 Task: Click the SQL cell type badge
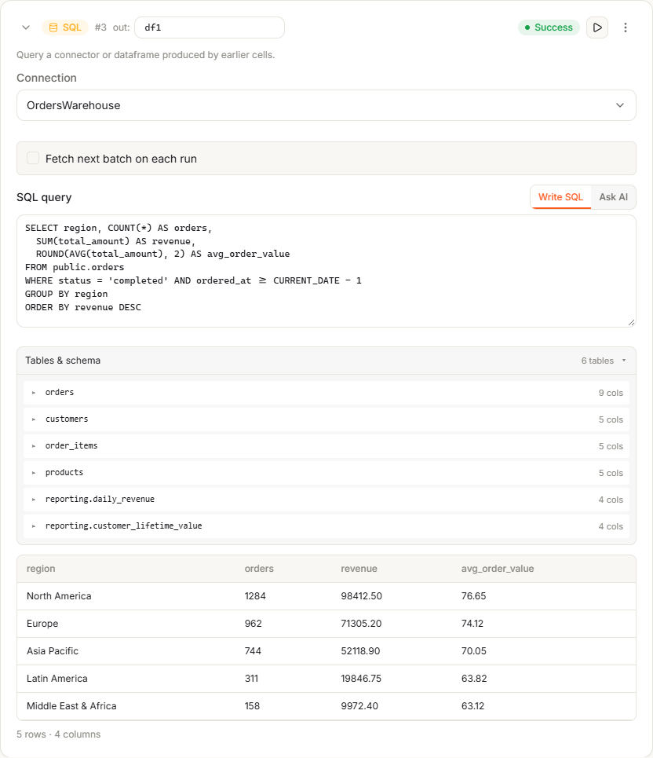[65, 27]
